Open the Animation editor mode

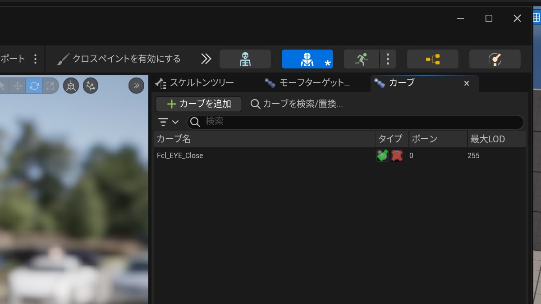[x=362, y=59]
